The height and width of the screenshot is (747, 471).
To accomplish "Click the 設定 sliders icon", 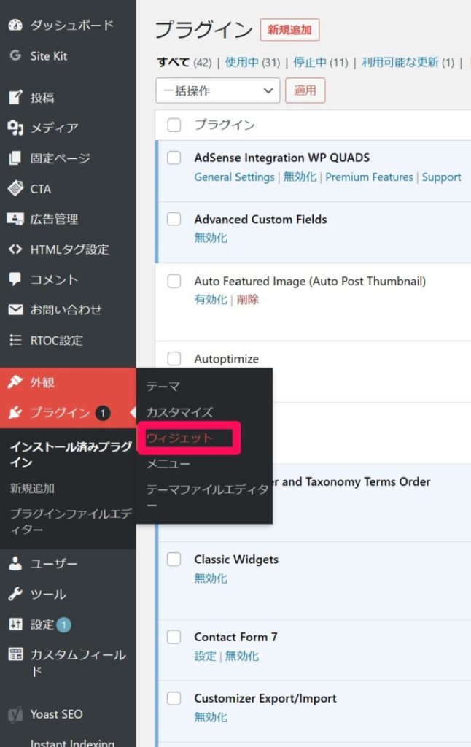I will tap(15, 624).
